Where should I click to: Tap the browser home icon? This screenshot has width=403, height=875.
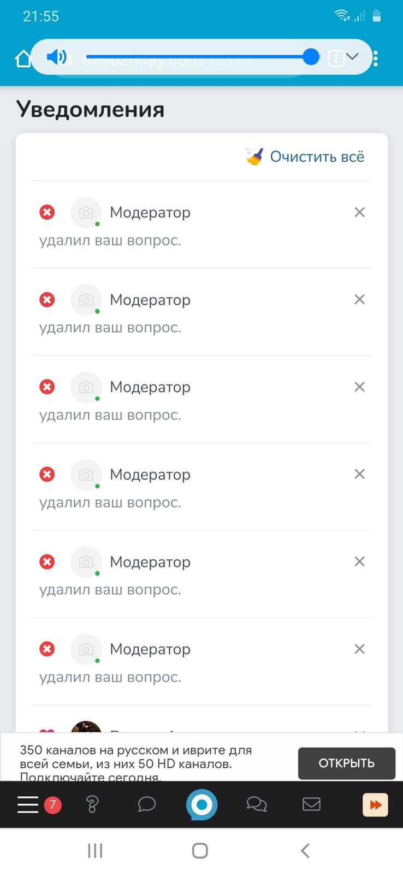(23, 59)
